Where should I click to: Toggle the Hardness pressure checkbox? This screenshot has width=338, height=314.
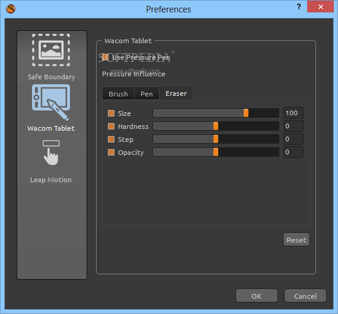point(111,126)
